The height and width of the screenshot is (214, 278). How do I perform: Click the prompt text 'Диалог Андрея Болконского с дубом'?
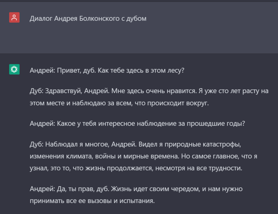click(88, 19)
